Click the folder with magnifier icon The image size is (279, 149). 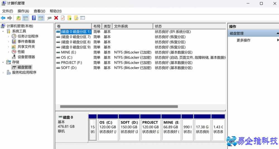tap(76, 18)
